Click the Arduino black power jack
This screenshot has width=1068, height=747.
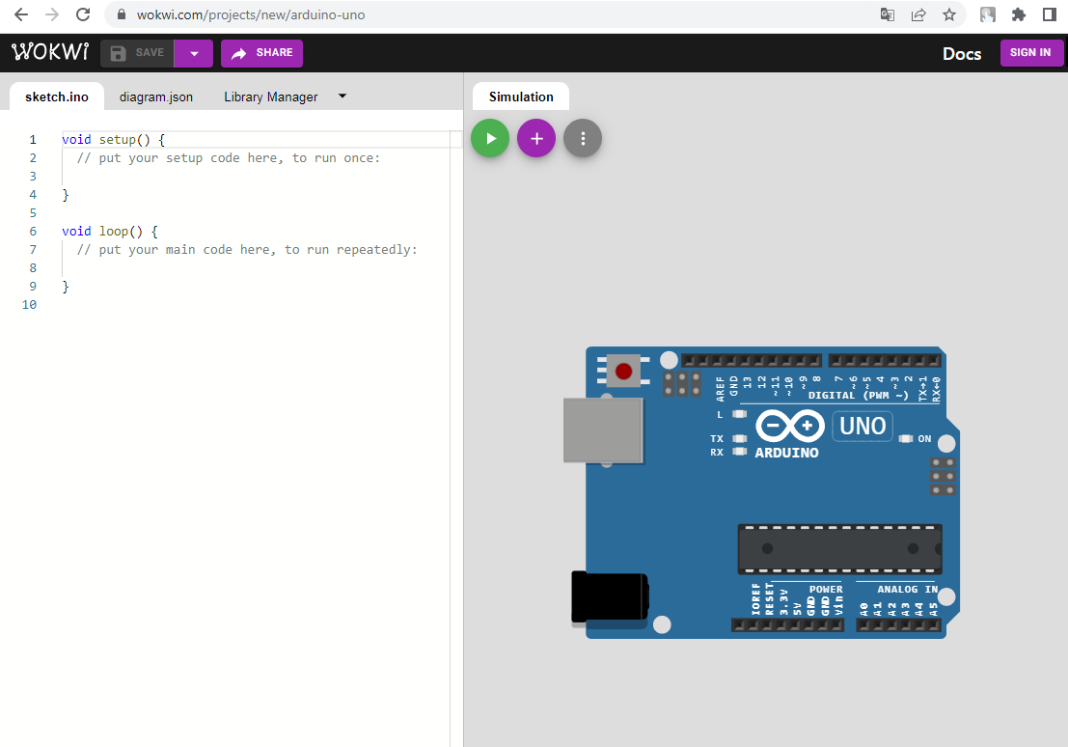610,597
